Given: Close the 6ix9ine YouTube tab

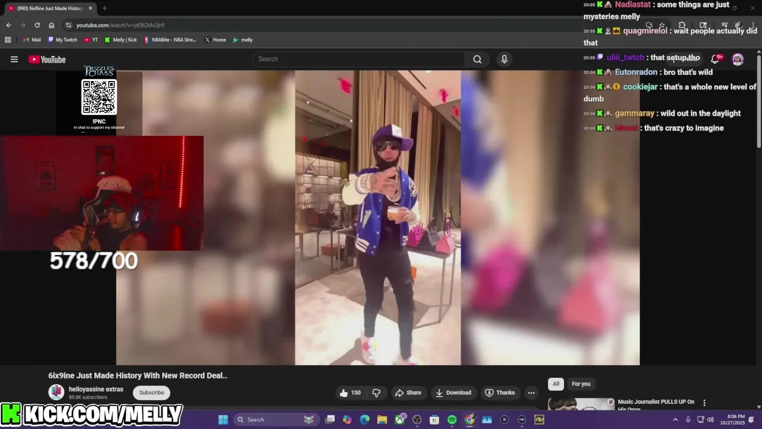Looking at the screenshot, I should pyautogui.click(x=90, y=8).
